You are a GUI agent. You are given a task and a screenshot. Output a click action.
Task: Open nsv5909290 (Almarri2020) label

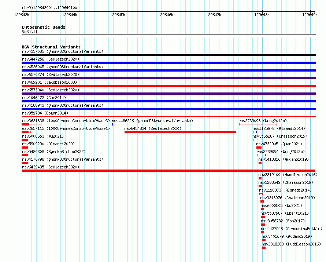point(48,144)
